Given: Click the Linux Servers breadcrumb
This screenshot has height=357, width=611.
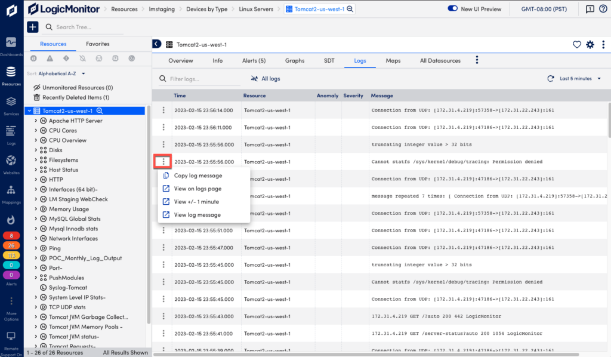Looking at the screenshot, I should pos(256,9).
